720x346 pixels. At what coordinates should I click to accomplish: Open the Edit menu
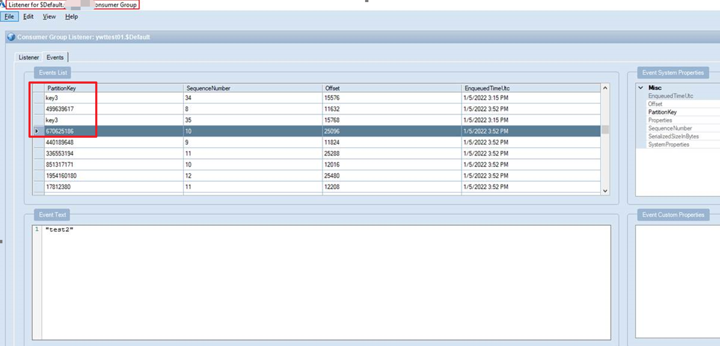click(x=28, y=17)
